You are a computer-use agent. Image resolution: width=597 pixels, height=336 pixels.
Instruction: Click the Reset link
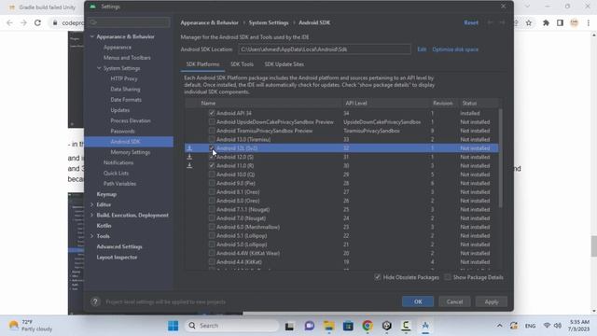click(471, 22)
